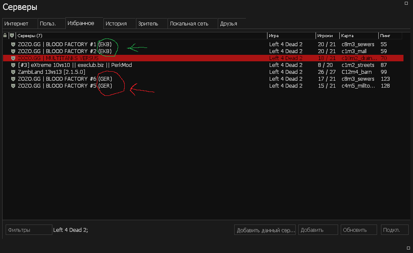Click the password lock column header icon

5,35
